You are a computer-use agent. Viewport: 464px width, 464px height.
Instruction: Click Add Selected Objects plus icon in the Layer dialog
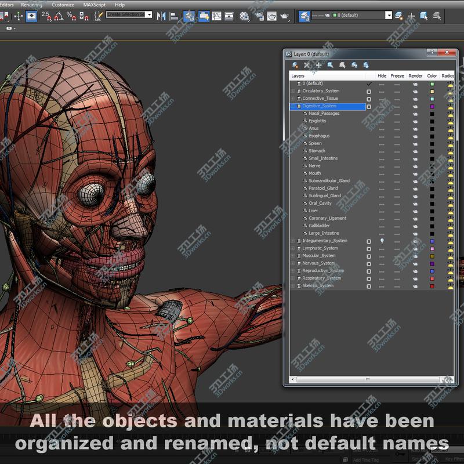click(x=318, y=65)
